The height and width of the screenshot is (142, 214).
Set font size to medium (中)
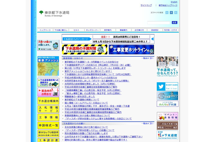(171, 13)
